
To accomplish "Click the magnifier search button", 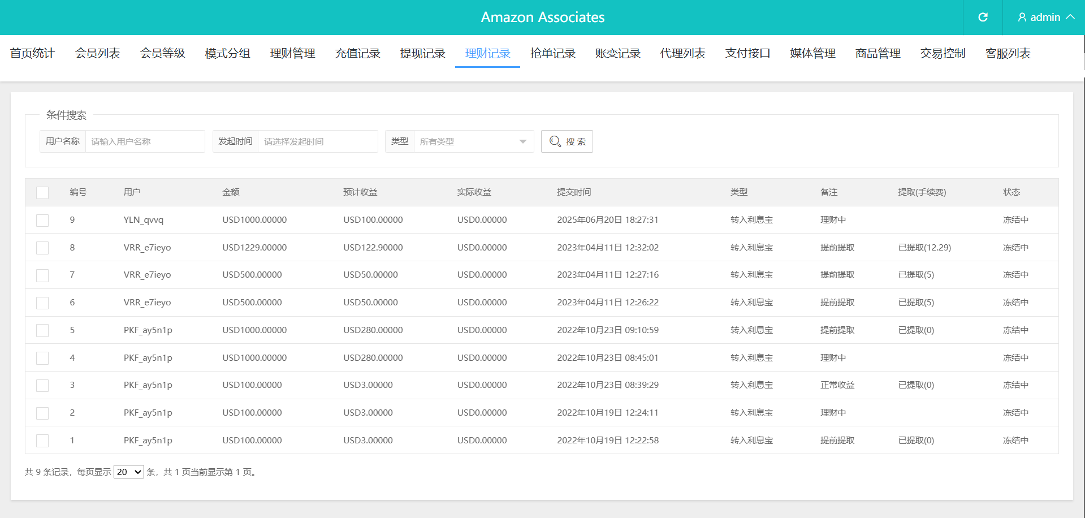I will [x=567, y=141].
